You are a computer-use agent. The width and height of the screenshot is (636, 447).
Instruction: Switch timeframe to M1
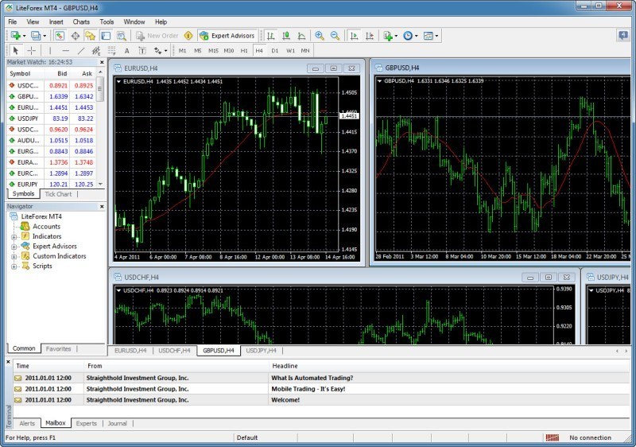[x=183, y=51]
